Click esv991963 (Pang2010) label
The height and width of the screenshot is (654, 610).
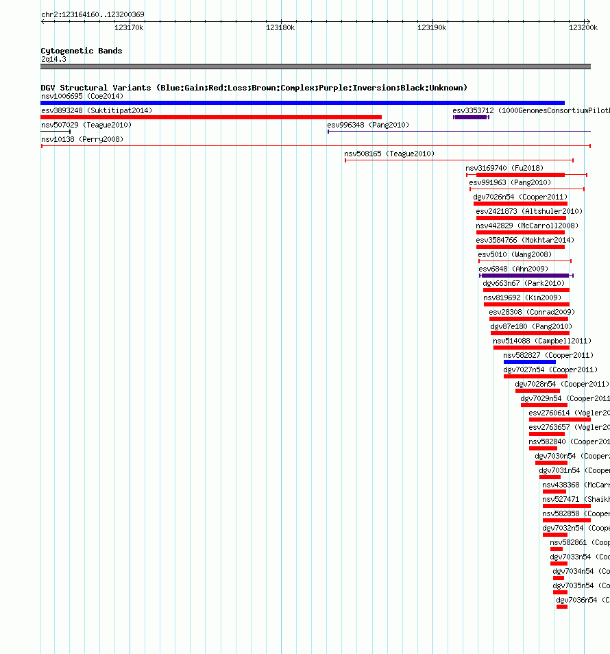510,182
